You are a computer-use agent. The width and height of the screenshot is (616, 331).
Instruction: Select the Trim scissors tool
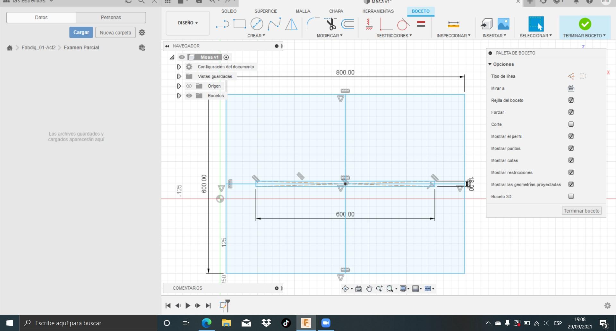pos(330,24)
